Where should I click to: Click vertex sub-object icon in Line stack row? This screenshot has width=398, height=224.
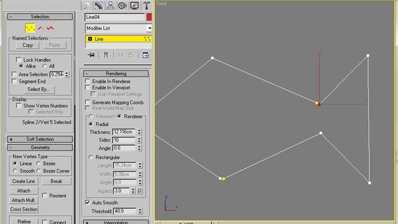tap(147, 39)
